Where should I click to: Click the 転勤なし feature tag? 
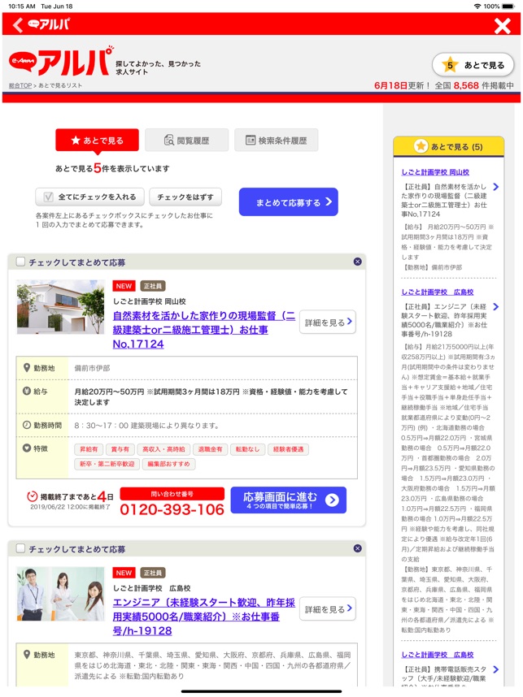pos(247,449)
